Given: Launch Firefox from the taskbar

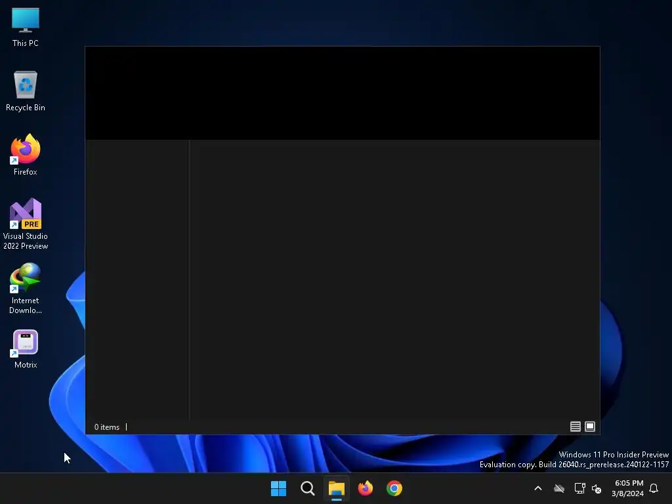Looking at the screenshot, I should click(365, 488).
